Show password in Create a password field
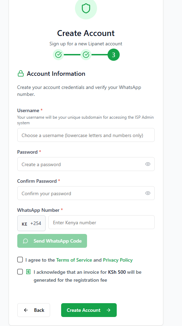 pos(148,164)
